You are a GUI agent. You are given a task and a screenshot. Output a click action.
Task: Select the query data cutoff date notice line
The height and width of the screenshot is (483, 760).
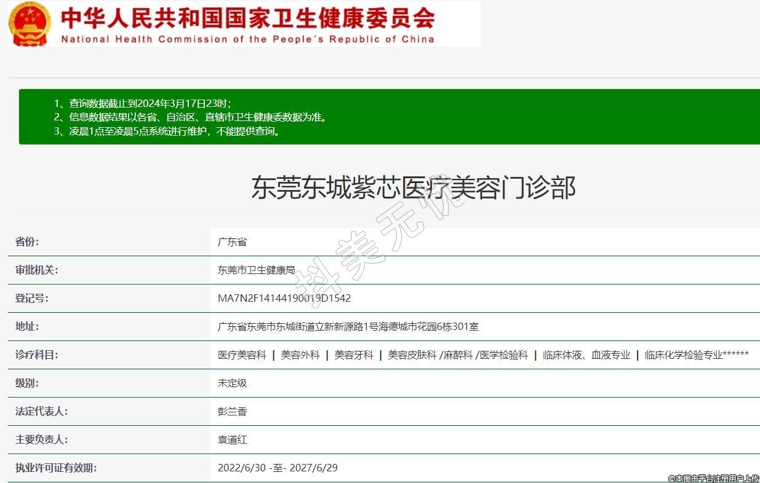[x=150, y=103]
